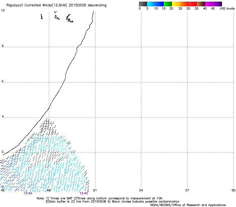Click the purple '12:40' time near longitude 51

pos(84,193)
